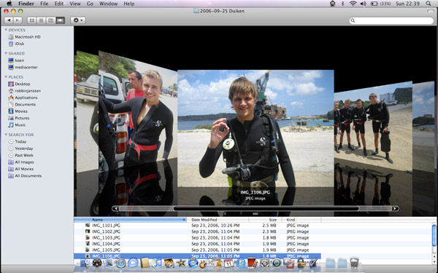Collapse the SHARED section
438x273 pixels.
pos(6,53)
